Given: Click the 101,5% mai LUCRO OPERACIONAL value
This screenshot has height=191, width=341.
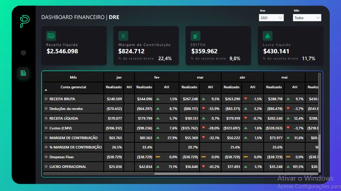Looking at the screenshot, I should coord(298,167).
